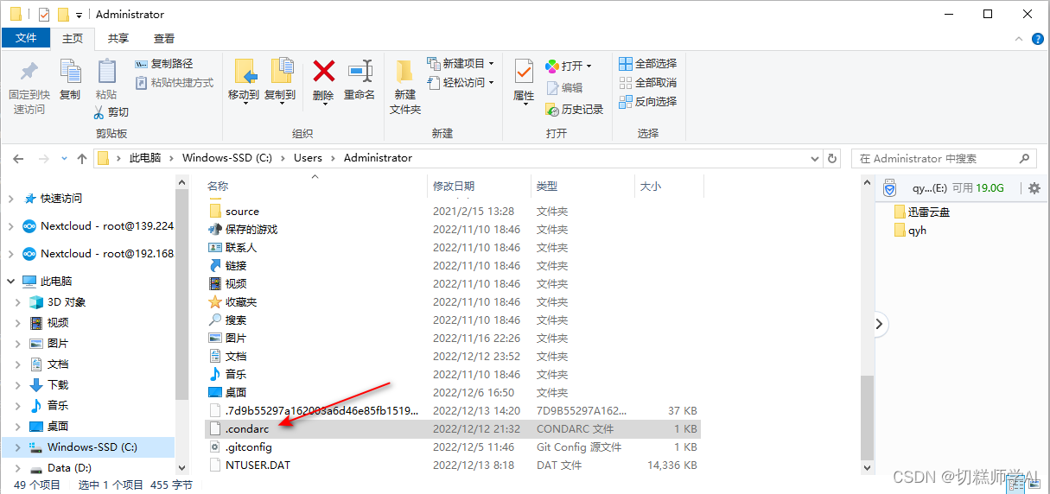The height and width of the screenshot is (494, 1050).
Task: Select the Searches (搜索) folder icon
Action: (x=215, y=320)
